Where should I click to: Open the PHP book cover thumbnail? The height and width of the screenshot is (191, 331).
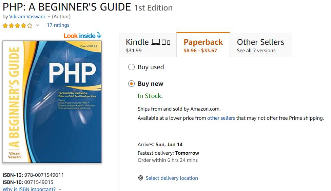pyautogui.click(x=52, y=102)
